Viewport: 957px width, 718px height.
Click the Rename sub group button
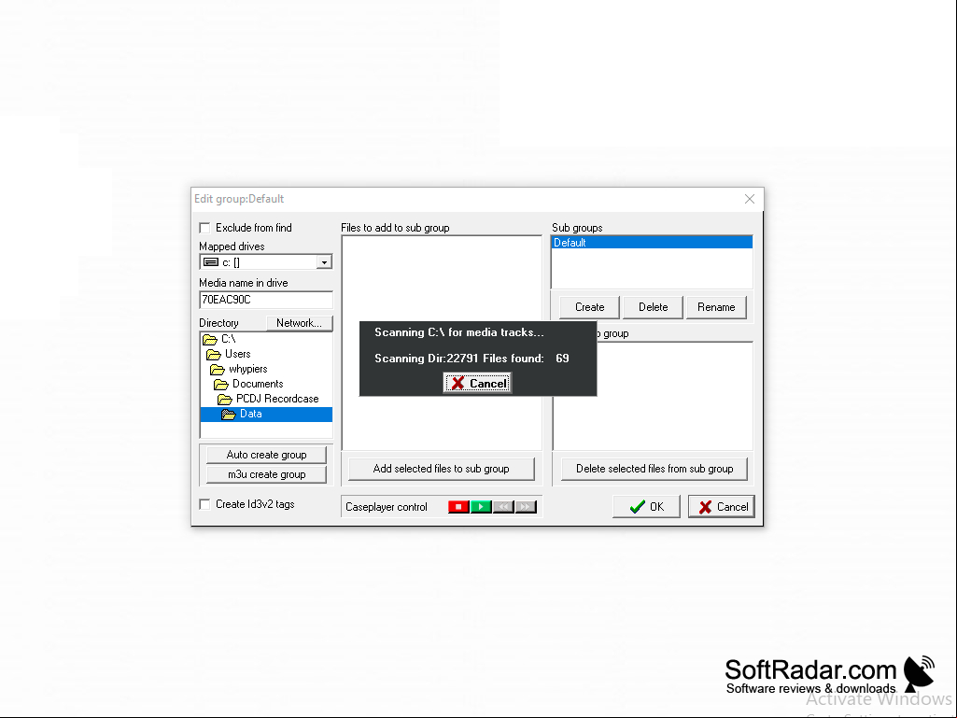[716, 307]
